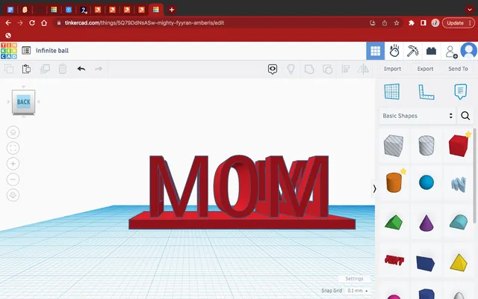Screen dimensions: 478x299
Task: Open the Basic Shapes dropdown
Action: (417, 116)
